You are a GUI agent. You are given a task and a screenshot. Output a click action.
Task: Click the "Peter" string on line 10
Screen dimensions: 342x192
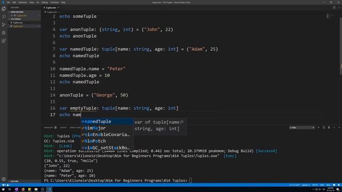tap(116, 69)
